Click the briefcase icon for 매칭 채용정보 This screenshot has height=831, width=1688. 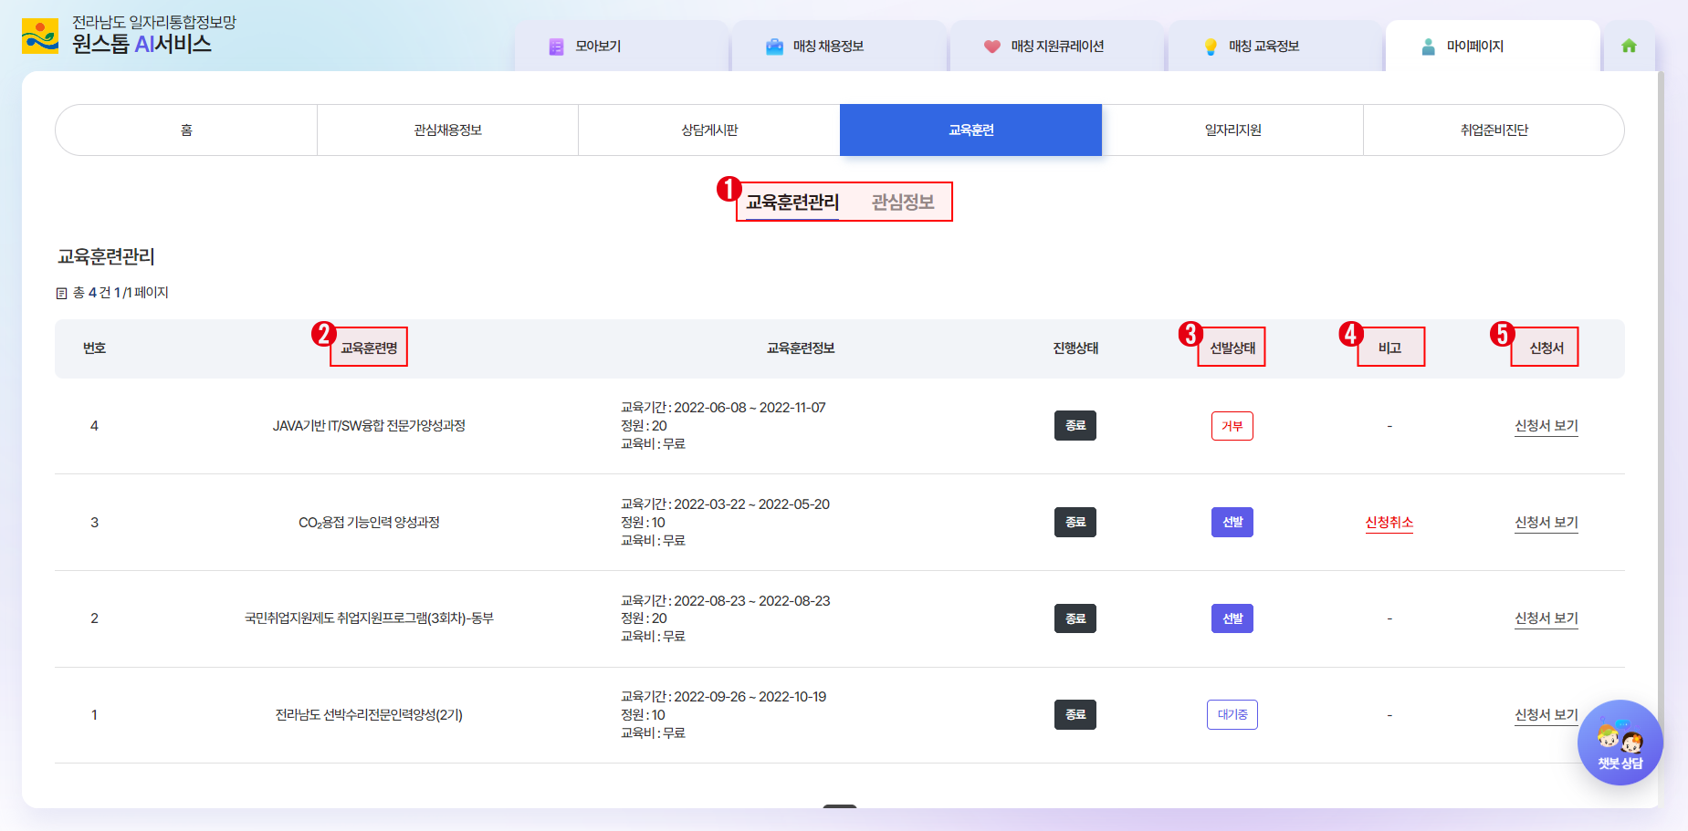(774, 47)
